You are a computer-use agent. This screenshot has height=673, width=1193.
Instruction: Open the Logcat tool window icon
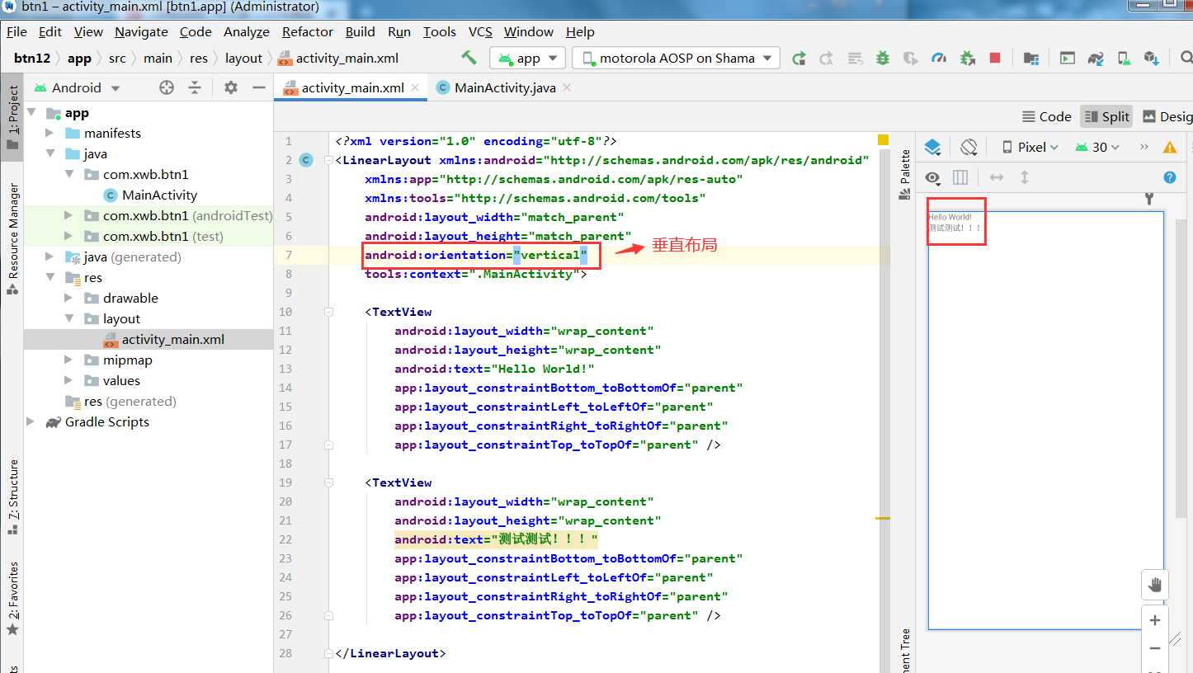(1068, 58)
